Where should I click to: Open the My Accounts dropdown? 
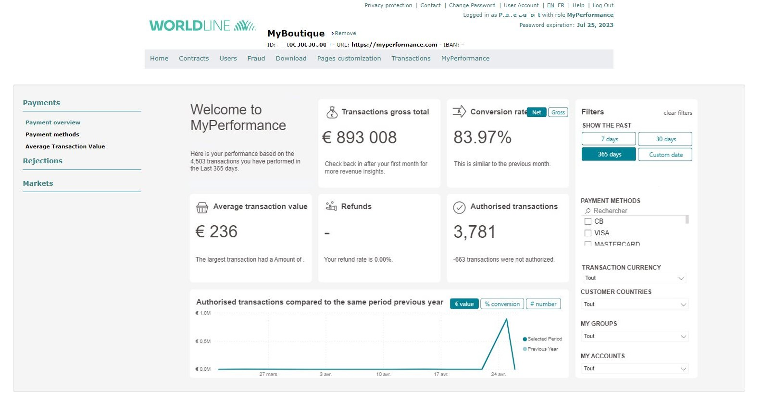pyautogui.click(x=635, y=368)
